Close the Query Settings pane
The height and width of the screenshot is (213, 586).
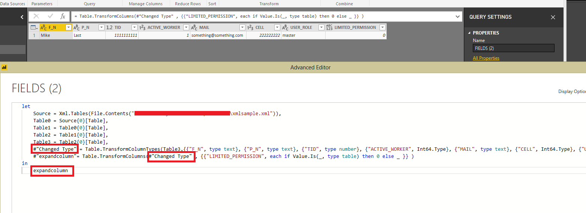click(553, 17)
